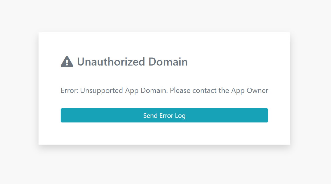Select the error message text
331x184 pixels.
(x=164, y=90)
